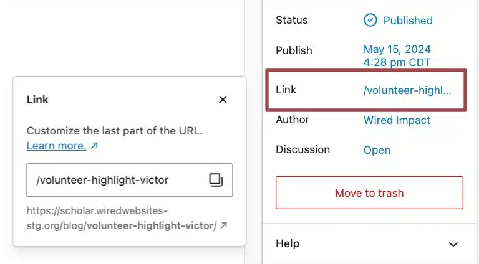
Task: Open the full scholar.wiredwebsites-stg.org blog permalink
Action: pyautogui.click(x=122, y=218)
